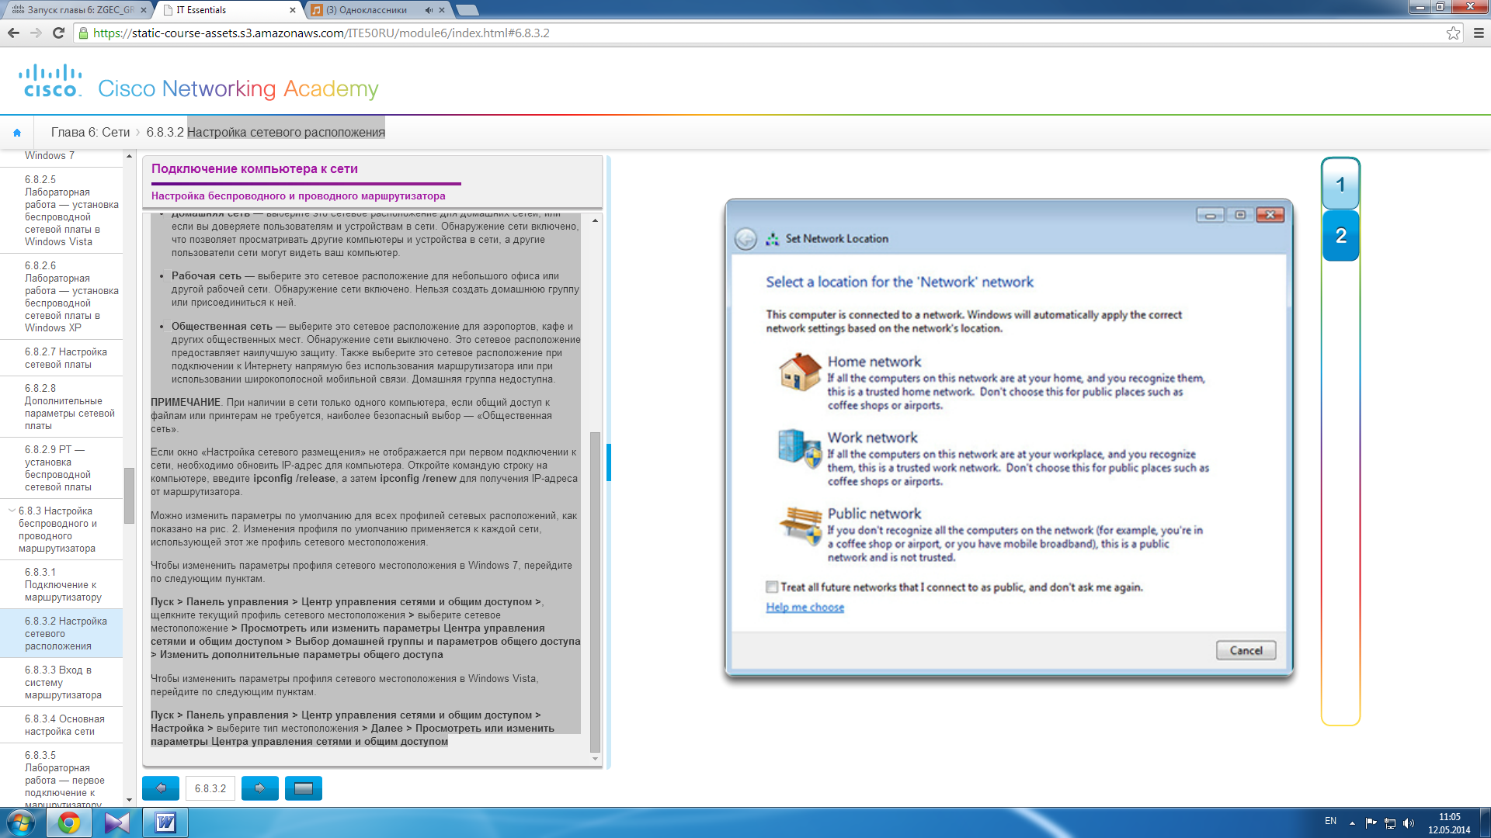This screenshot has width=1491, height=838.
Task: Go to next page arrow button
Action: pos(260,788)
